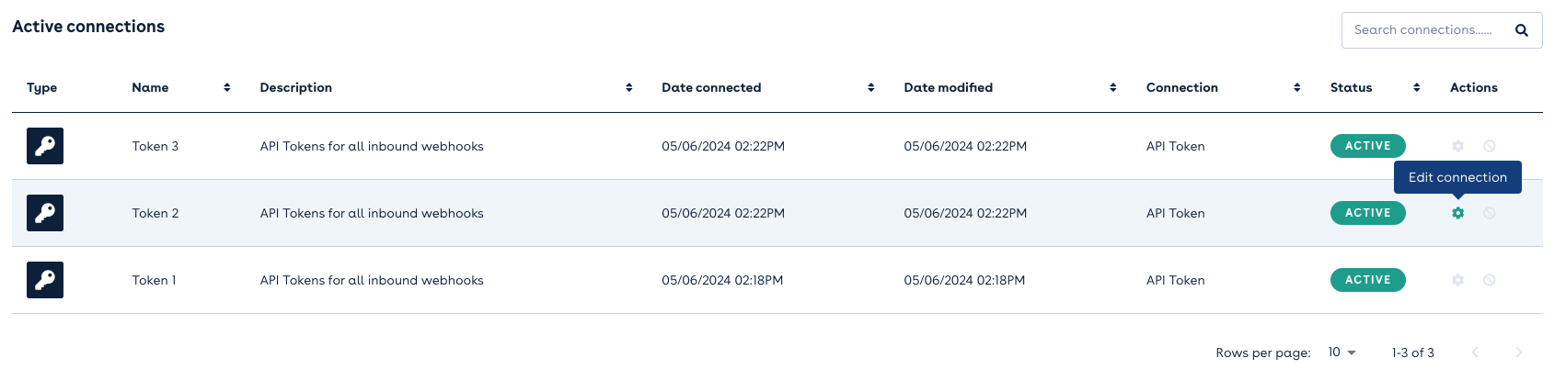Go to the previous page arrow
This screenshot has height=369, width=1566.
click(1474, 352)
